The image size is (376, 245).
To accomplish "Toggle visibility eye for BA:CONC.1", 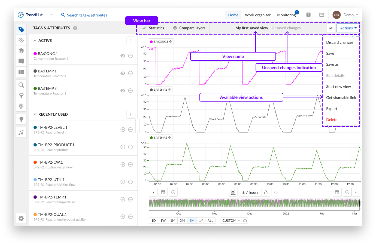I will coord(123,56).
